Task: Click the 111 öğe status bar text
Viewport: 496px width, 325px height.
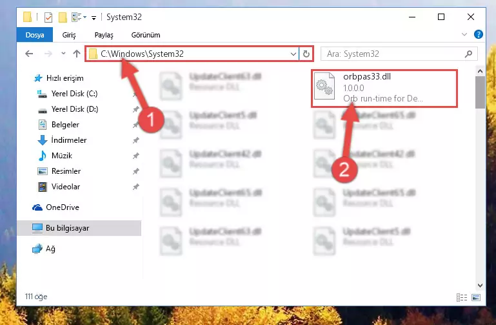Action: 36,297
